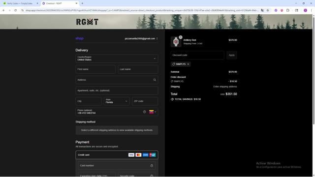Open a new browser tab
Screen dimensions: 315x177
click(82, 3)
